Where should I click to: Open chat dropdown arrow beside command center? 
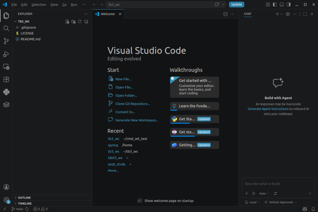pyautogui.click(x=223, y=4)
